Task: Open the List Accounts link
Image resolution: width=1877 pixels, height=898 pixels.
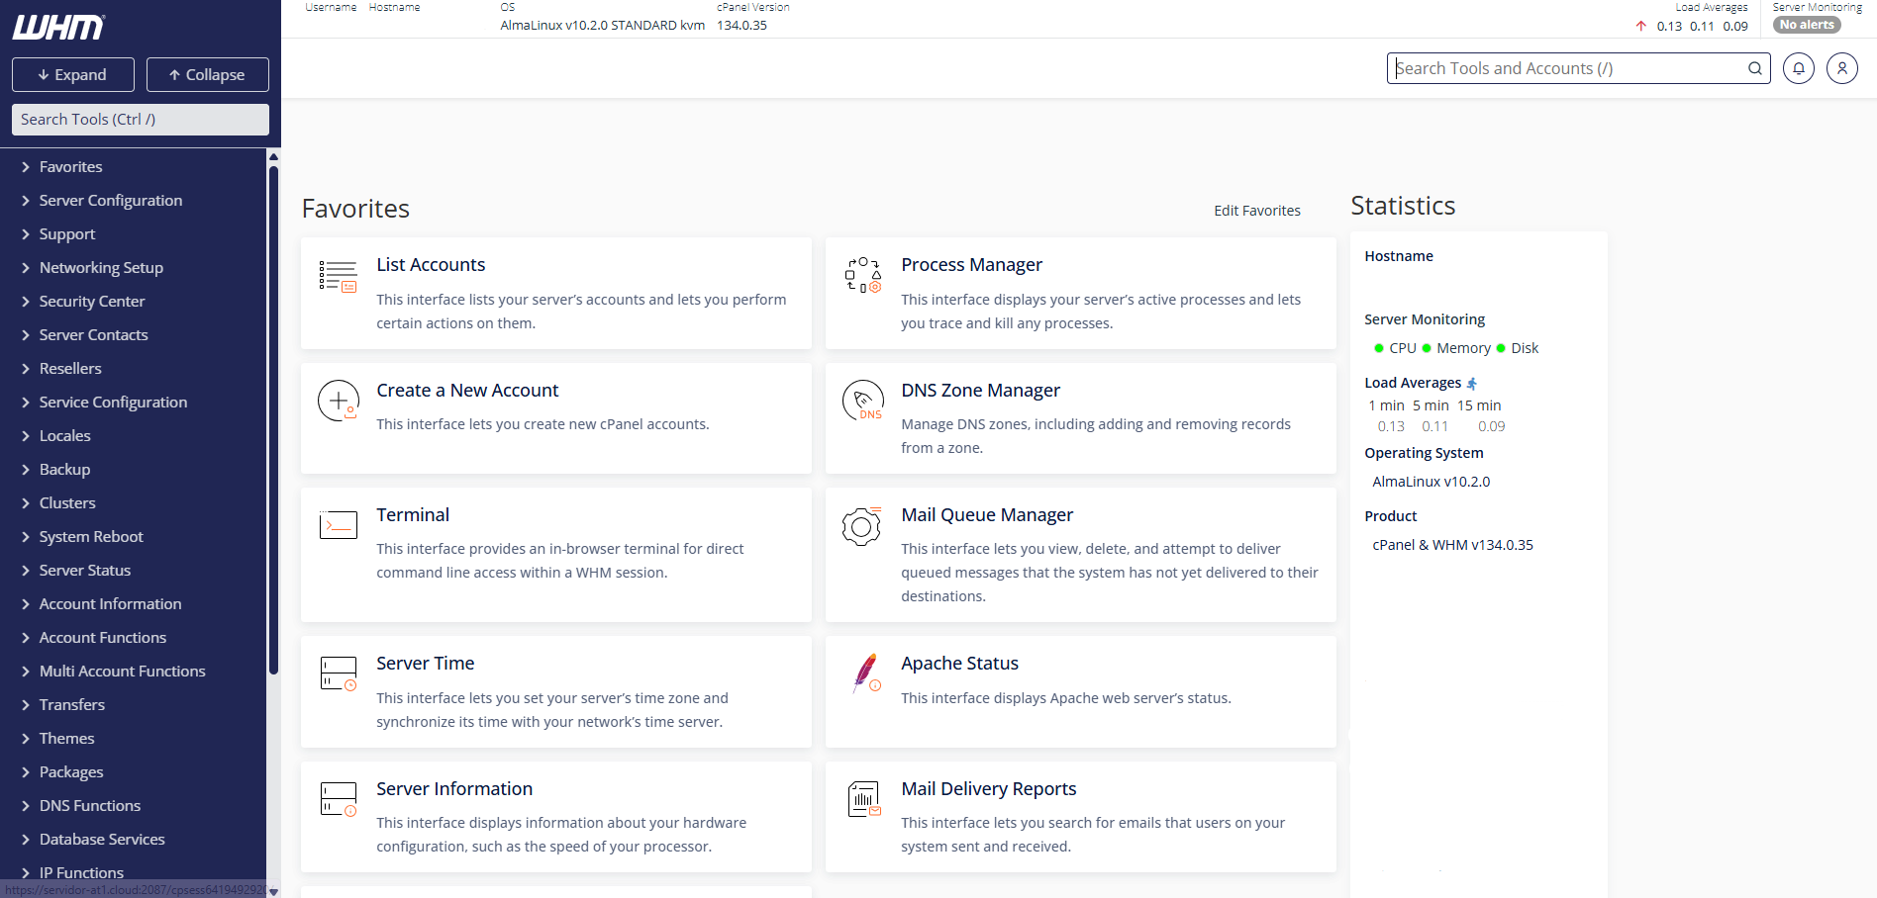Action: [x=431, y=265]
